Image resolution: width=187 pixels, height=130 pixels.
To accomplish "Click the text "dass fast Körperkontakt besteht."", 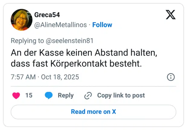I will point(76,64).
